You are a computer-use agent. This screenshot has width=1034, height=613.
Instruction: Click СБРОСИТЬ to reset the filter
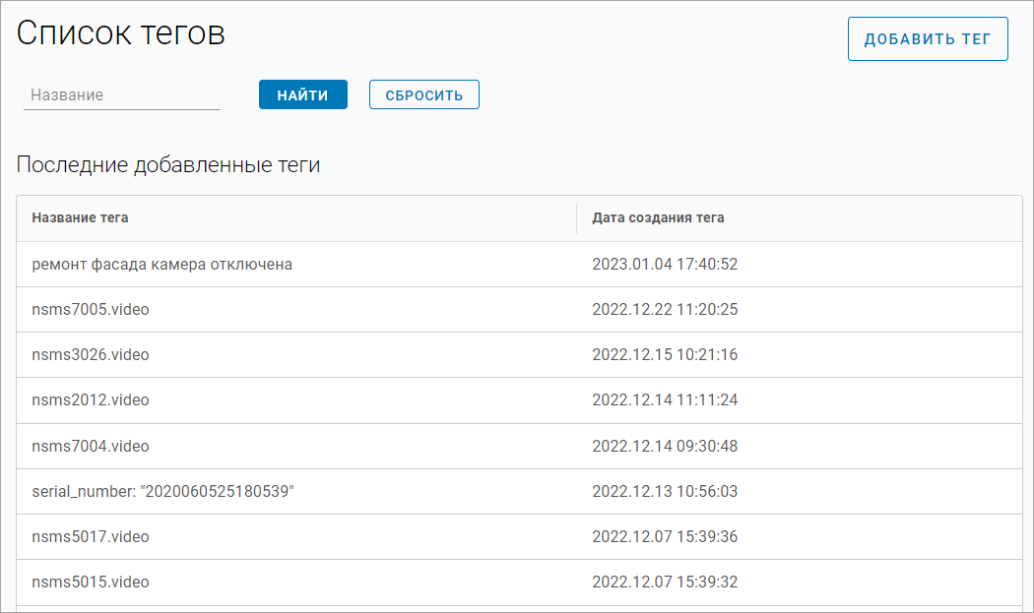point(423,95)
